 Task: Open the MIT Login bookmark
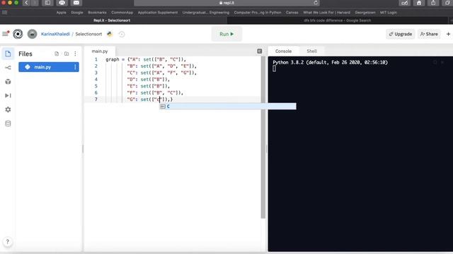click(x=389, y=13)
